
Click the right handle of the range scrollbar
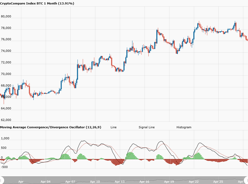[x=246, y=180]
